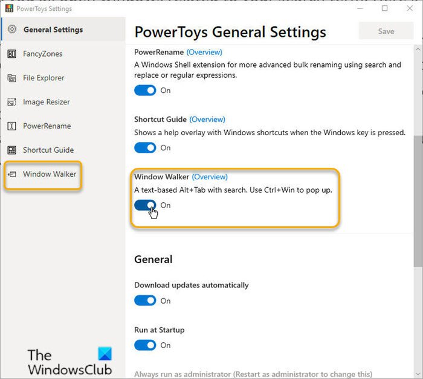Open Image Resizer settings
The height and width of the screenshot is (379, 423).
click(x=63, y=102)
